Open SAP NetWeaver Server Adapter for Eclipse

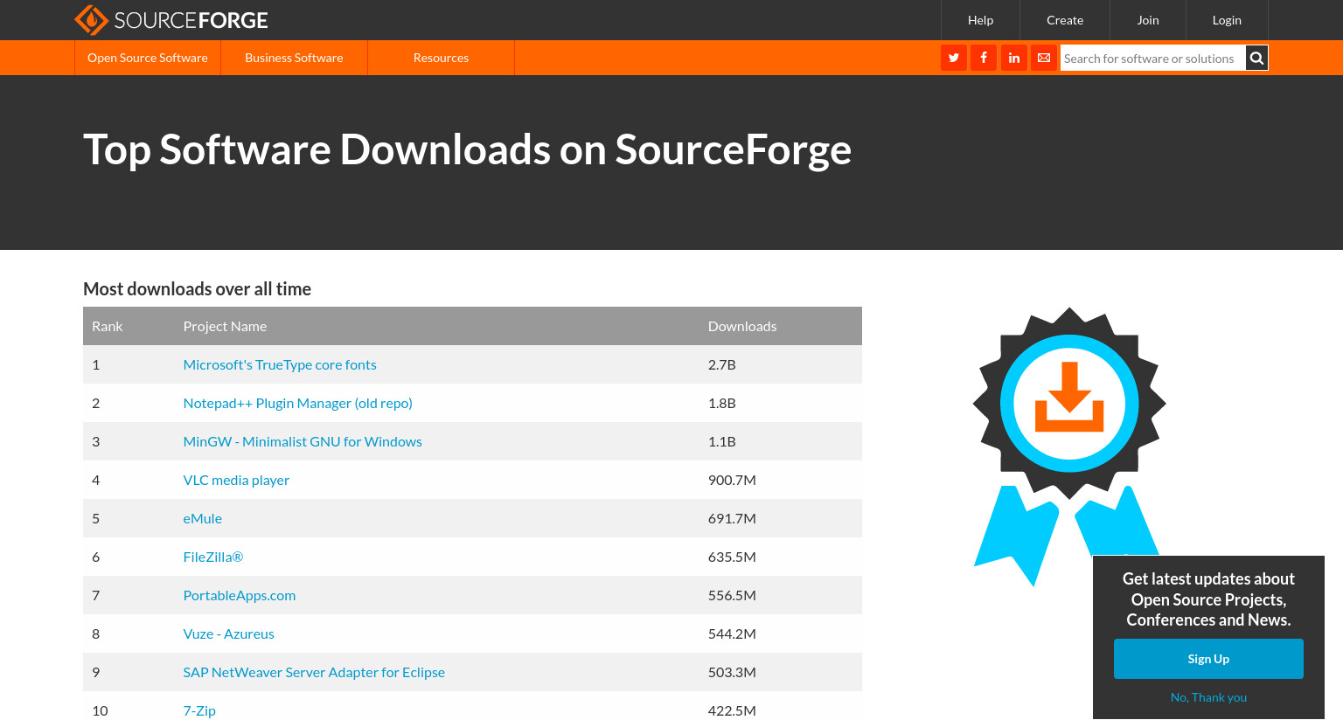[314, 672]
